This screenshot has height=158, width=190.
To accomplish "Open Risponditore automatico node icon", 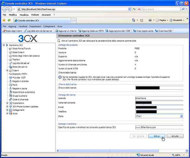I will pyautogui.click(x=11, y=92).
